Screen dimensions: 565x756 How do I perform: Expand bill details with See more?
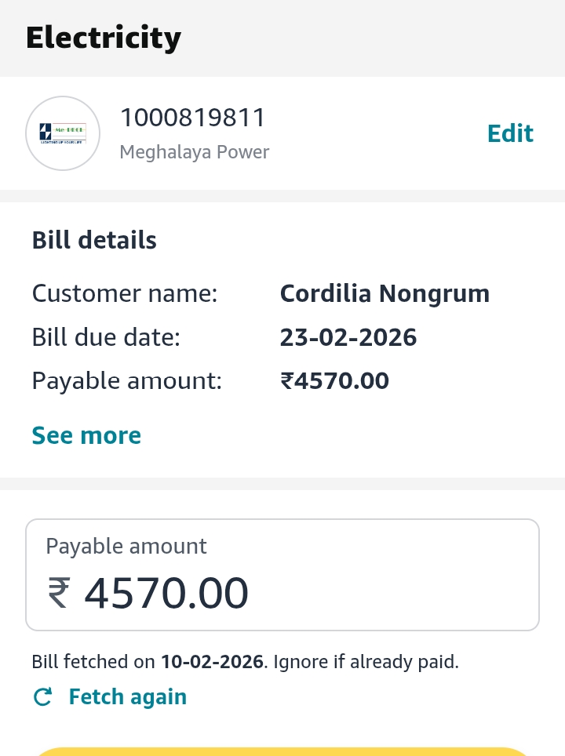(x=86, y=435)
